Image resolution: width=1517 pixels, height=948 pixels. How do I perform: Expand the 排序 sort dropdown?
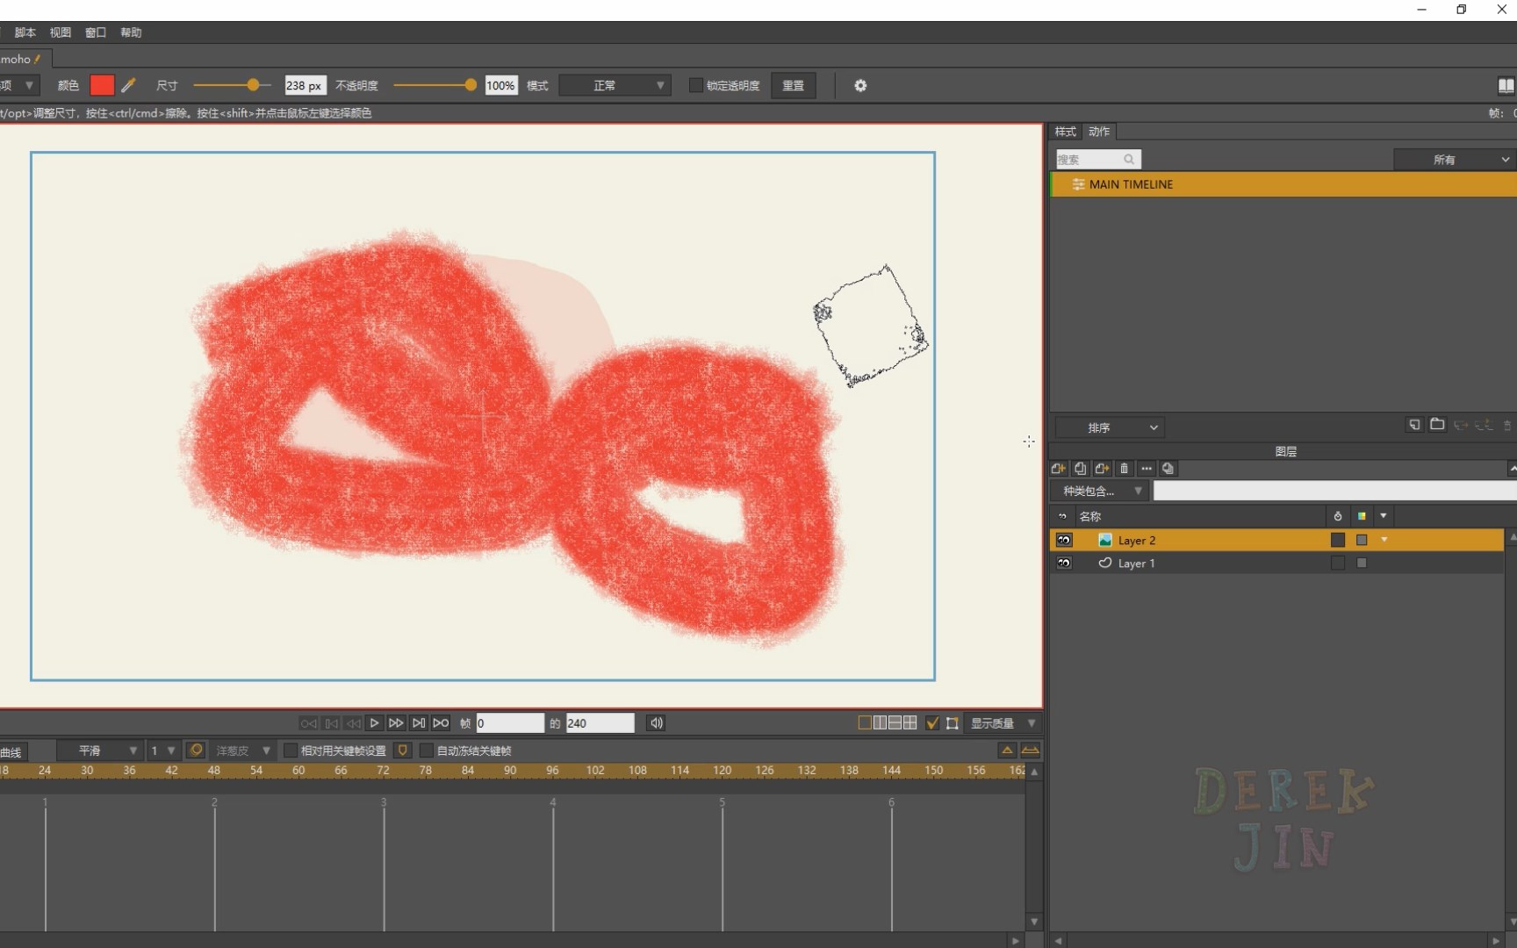[x=1110, y=427]
